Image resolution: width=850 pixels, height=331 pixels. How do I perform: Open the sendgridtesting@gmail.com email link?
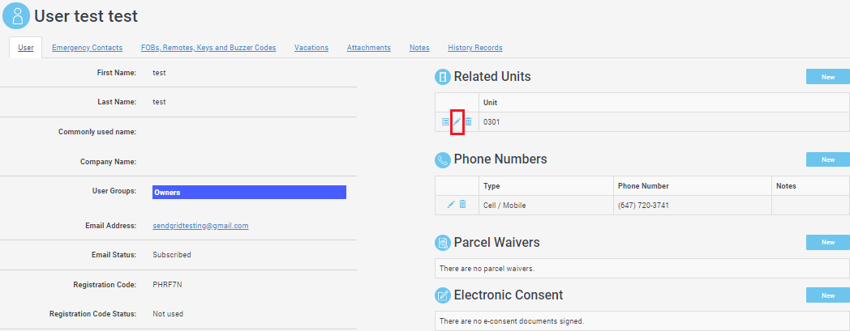click(x=200, y=226)
